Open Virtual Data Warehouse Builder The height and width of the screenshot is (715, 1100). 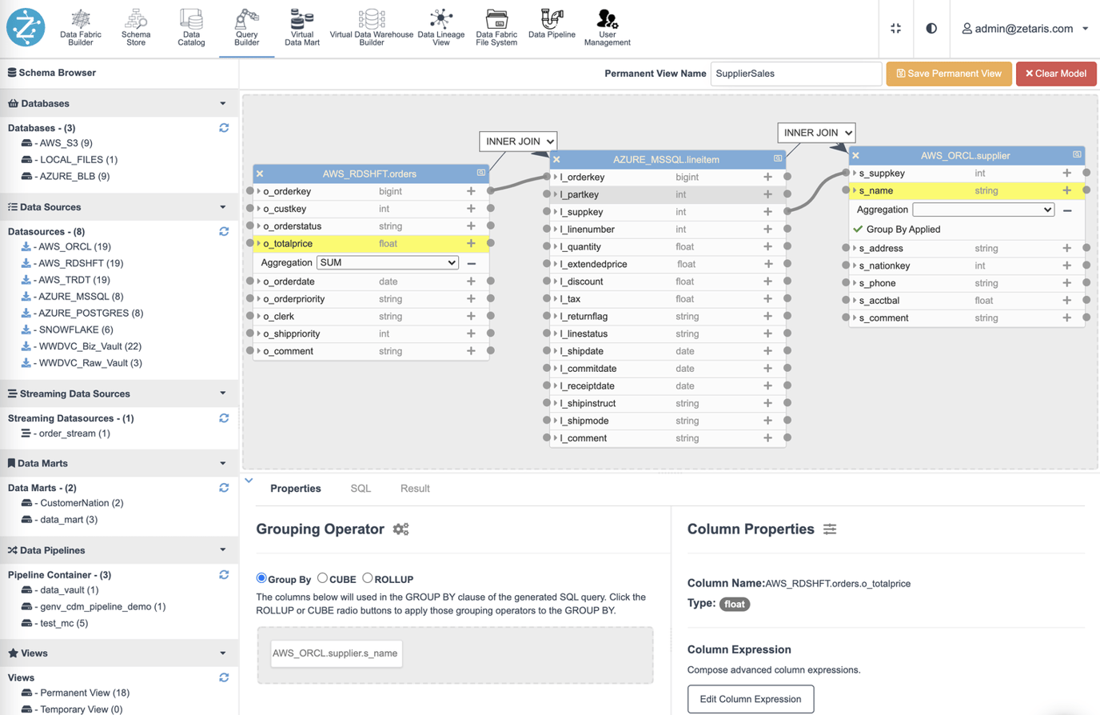371,28
